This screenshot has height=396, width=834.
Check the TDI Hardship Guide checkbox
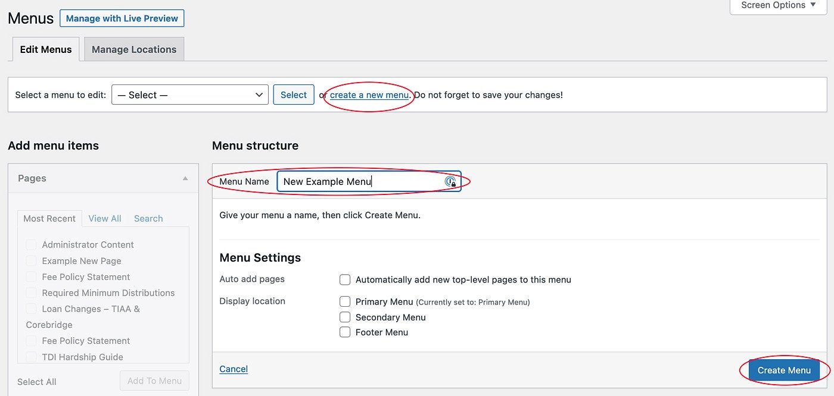tap(30, 356)
